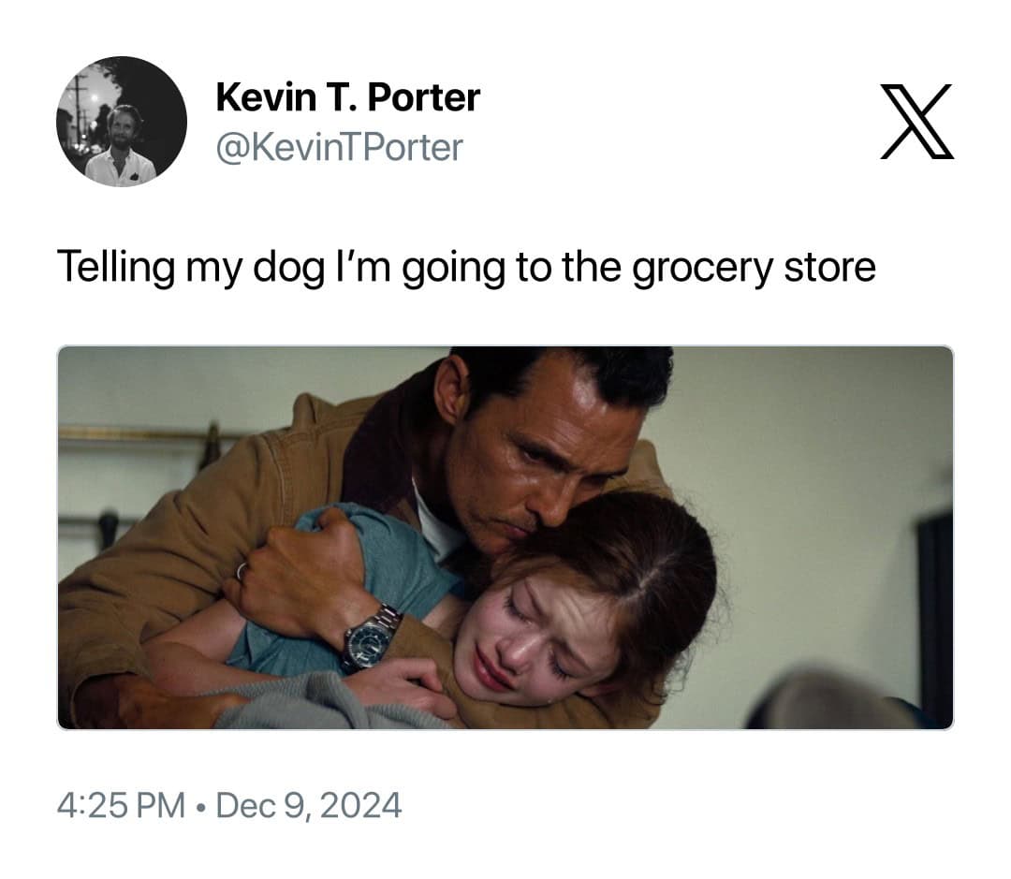Open the X logo at top right
This screenshot has width=1011, height=879.
coord(916,122)
